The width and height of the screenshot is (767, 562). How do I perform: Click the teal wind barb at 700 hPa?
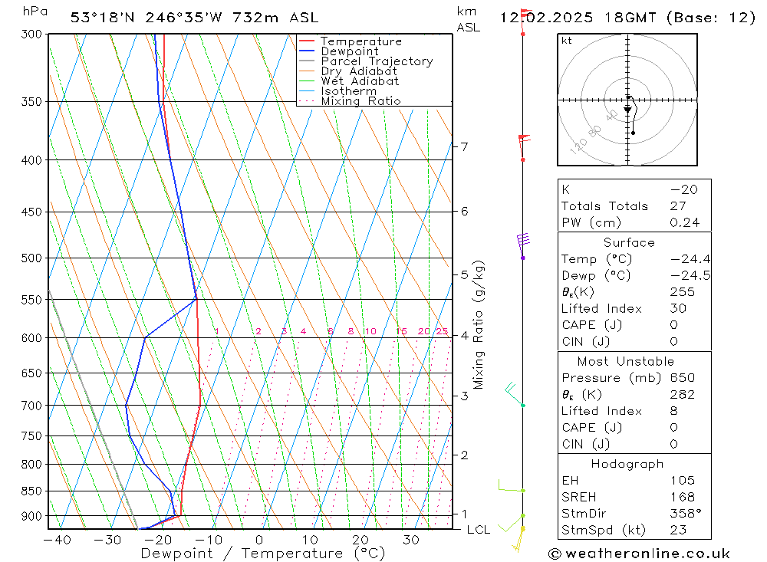coord(515,394)
